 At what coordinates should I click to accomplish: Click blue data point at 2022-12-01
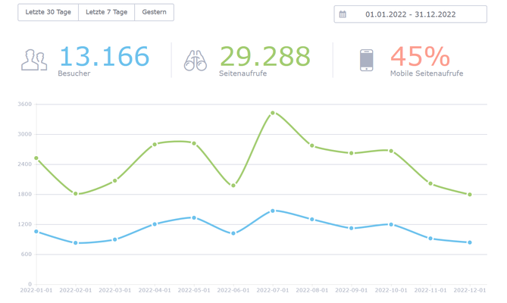pyautogui.click(x=470, y=242)
